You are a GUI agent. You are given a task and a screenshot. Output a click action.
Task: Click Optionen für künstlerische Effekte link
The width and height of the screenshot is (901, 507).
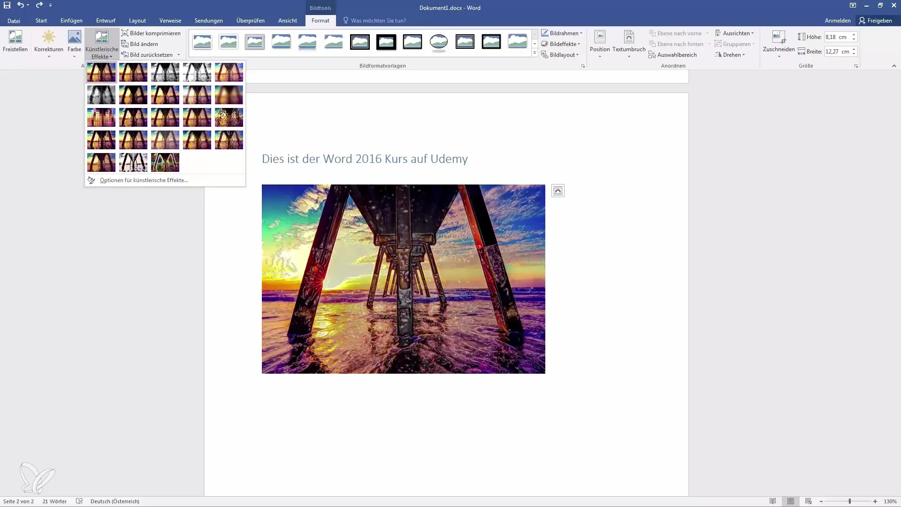[144, 179]
